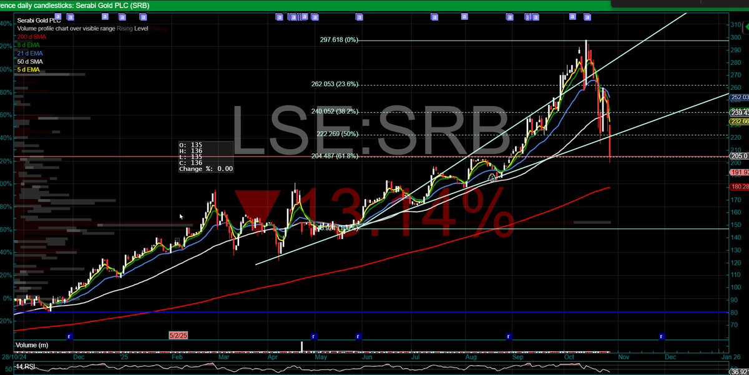Click the OHLC data box showing C: 136

point(205,157)
